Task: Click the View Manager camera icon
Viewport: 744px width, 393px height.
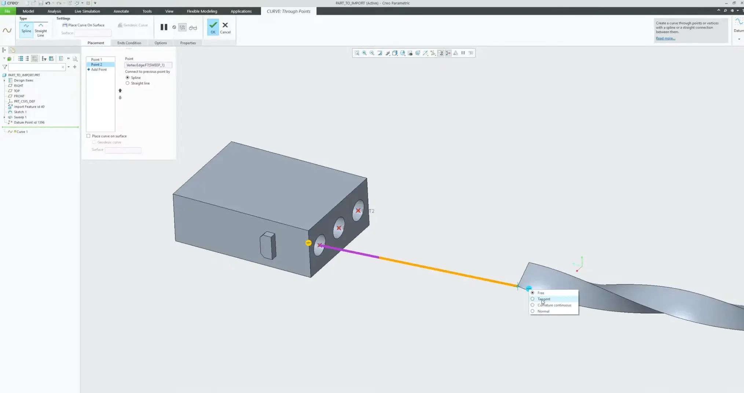Action: [x=410, y=53]
